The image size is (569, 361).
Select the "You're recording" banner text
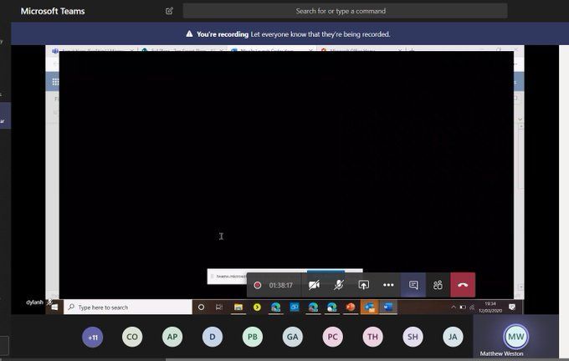click(223, 34)
